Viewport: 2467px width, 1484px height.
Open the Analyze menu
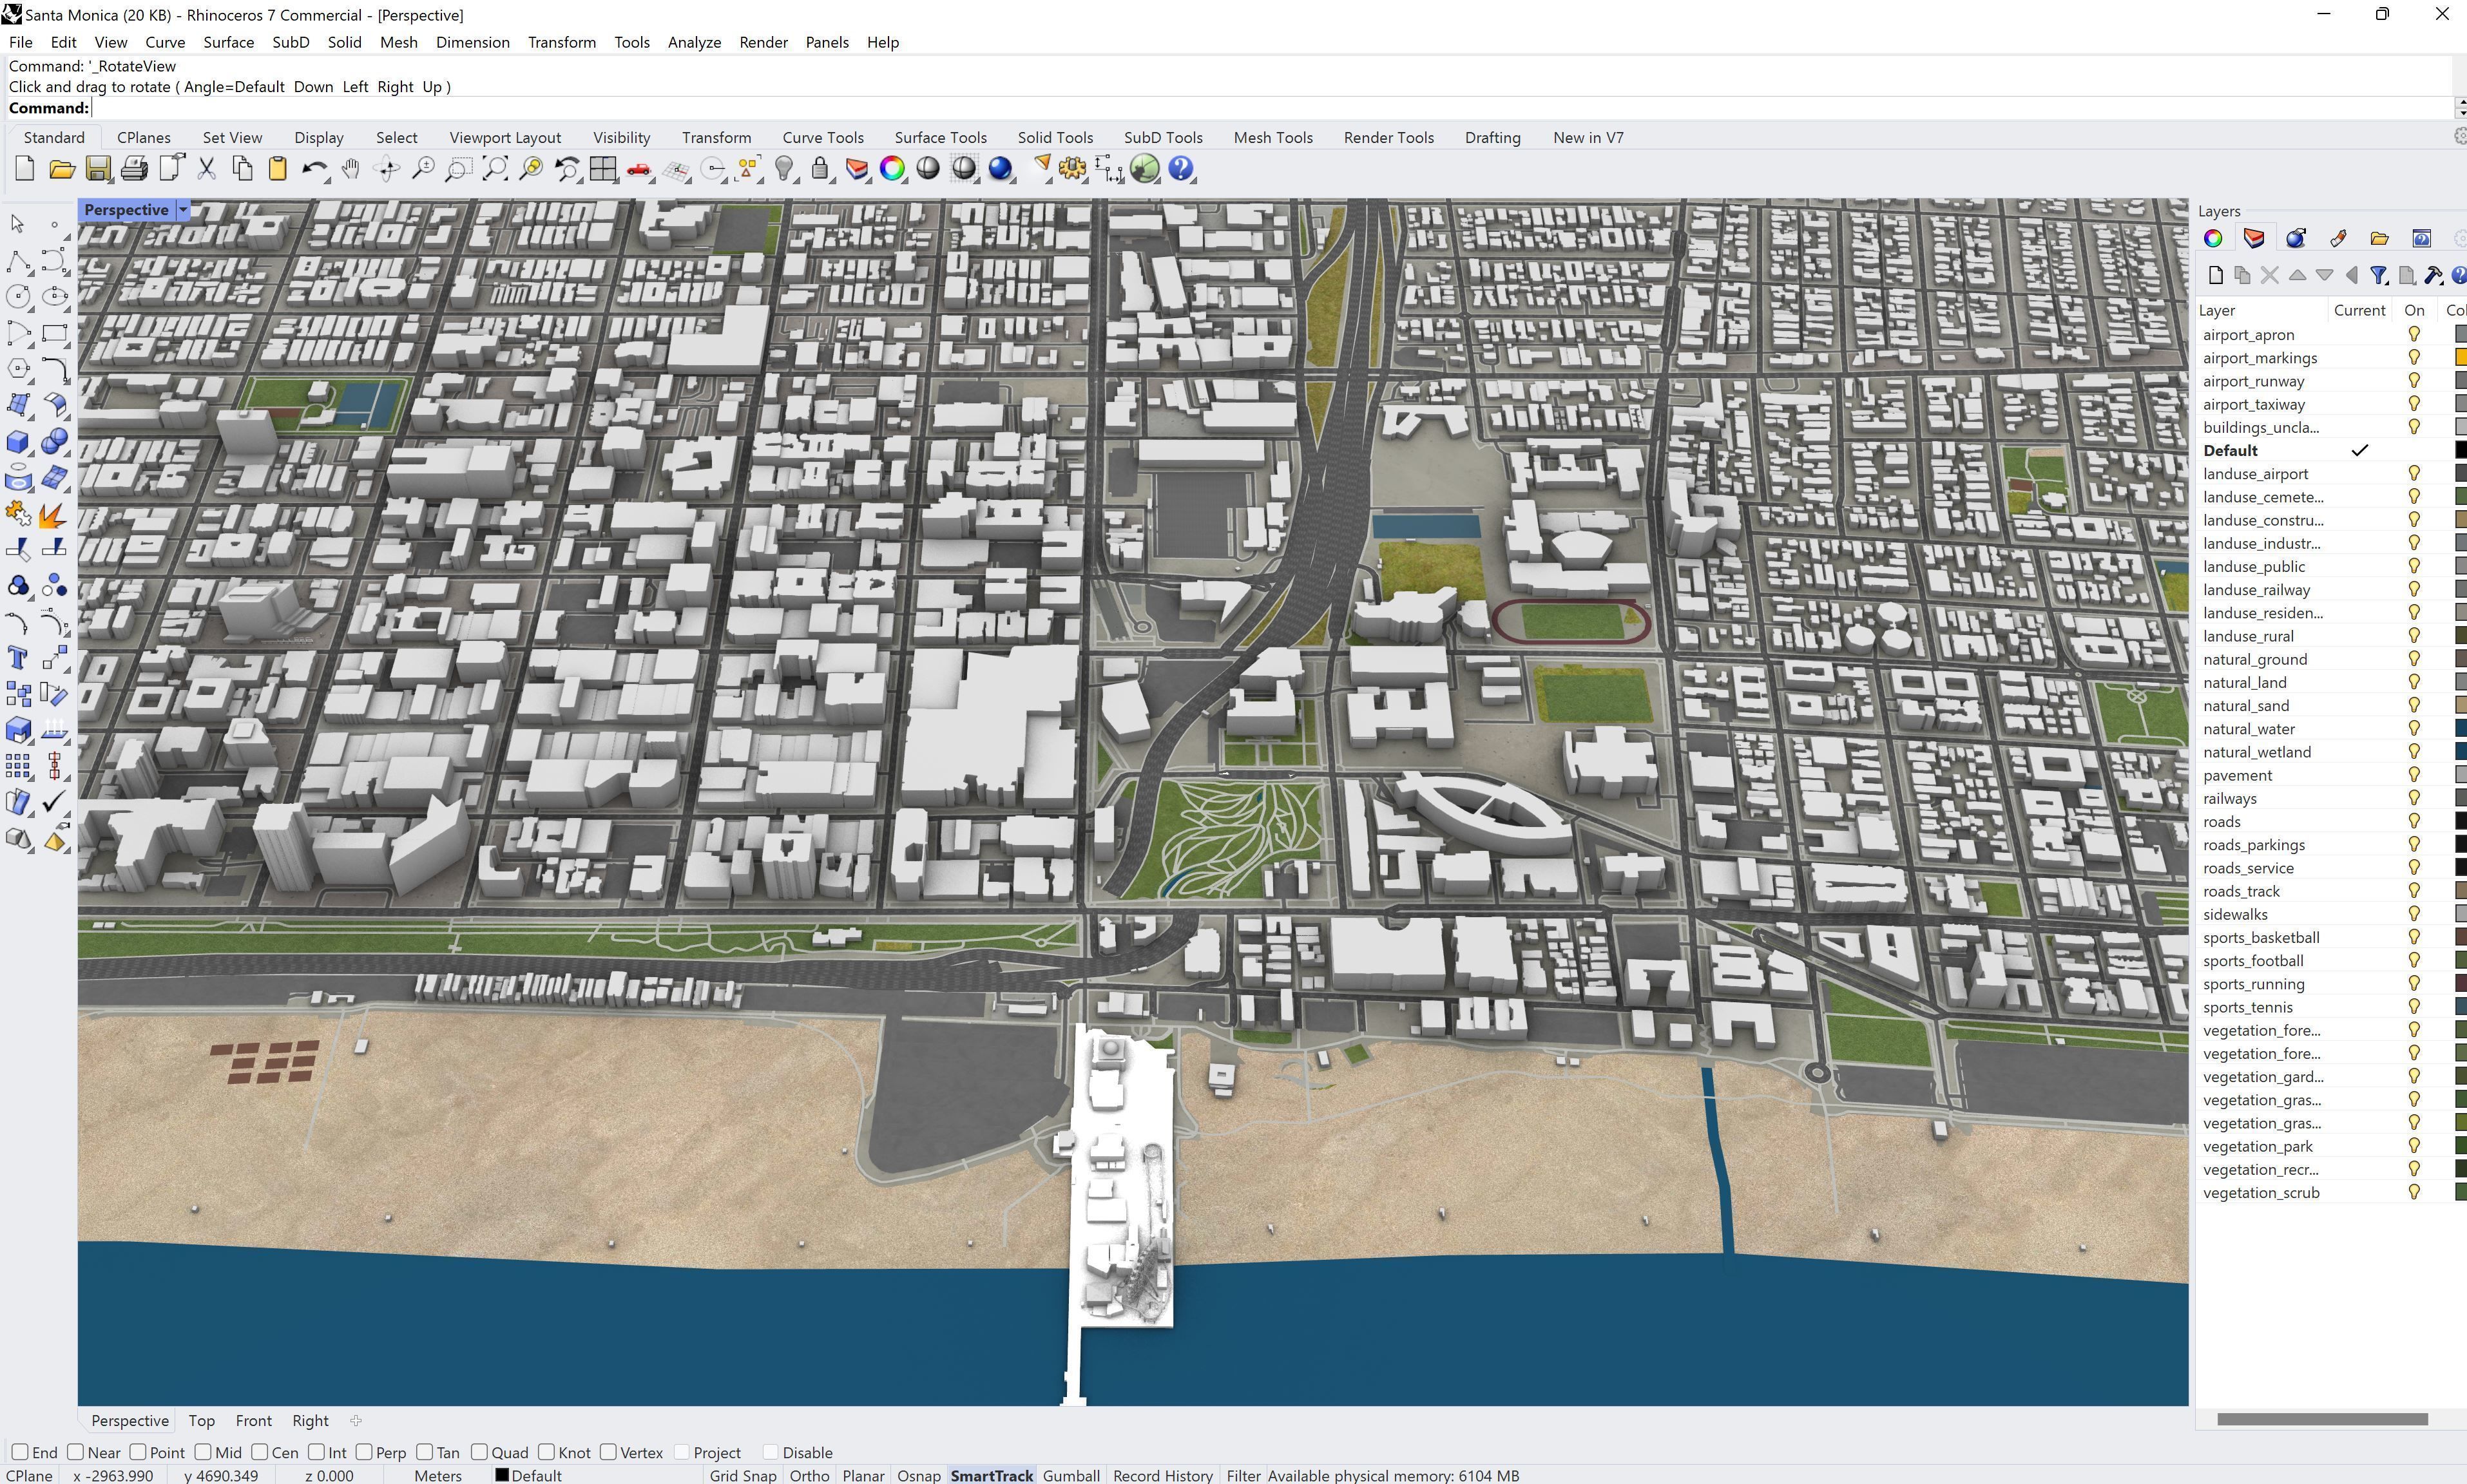pyautogui.click(x=694, y=42)
